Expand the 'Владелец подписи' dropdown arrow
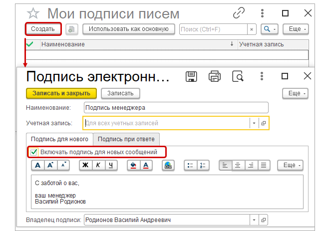 coord(254,219)
